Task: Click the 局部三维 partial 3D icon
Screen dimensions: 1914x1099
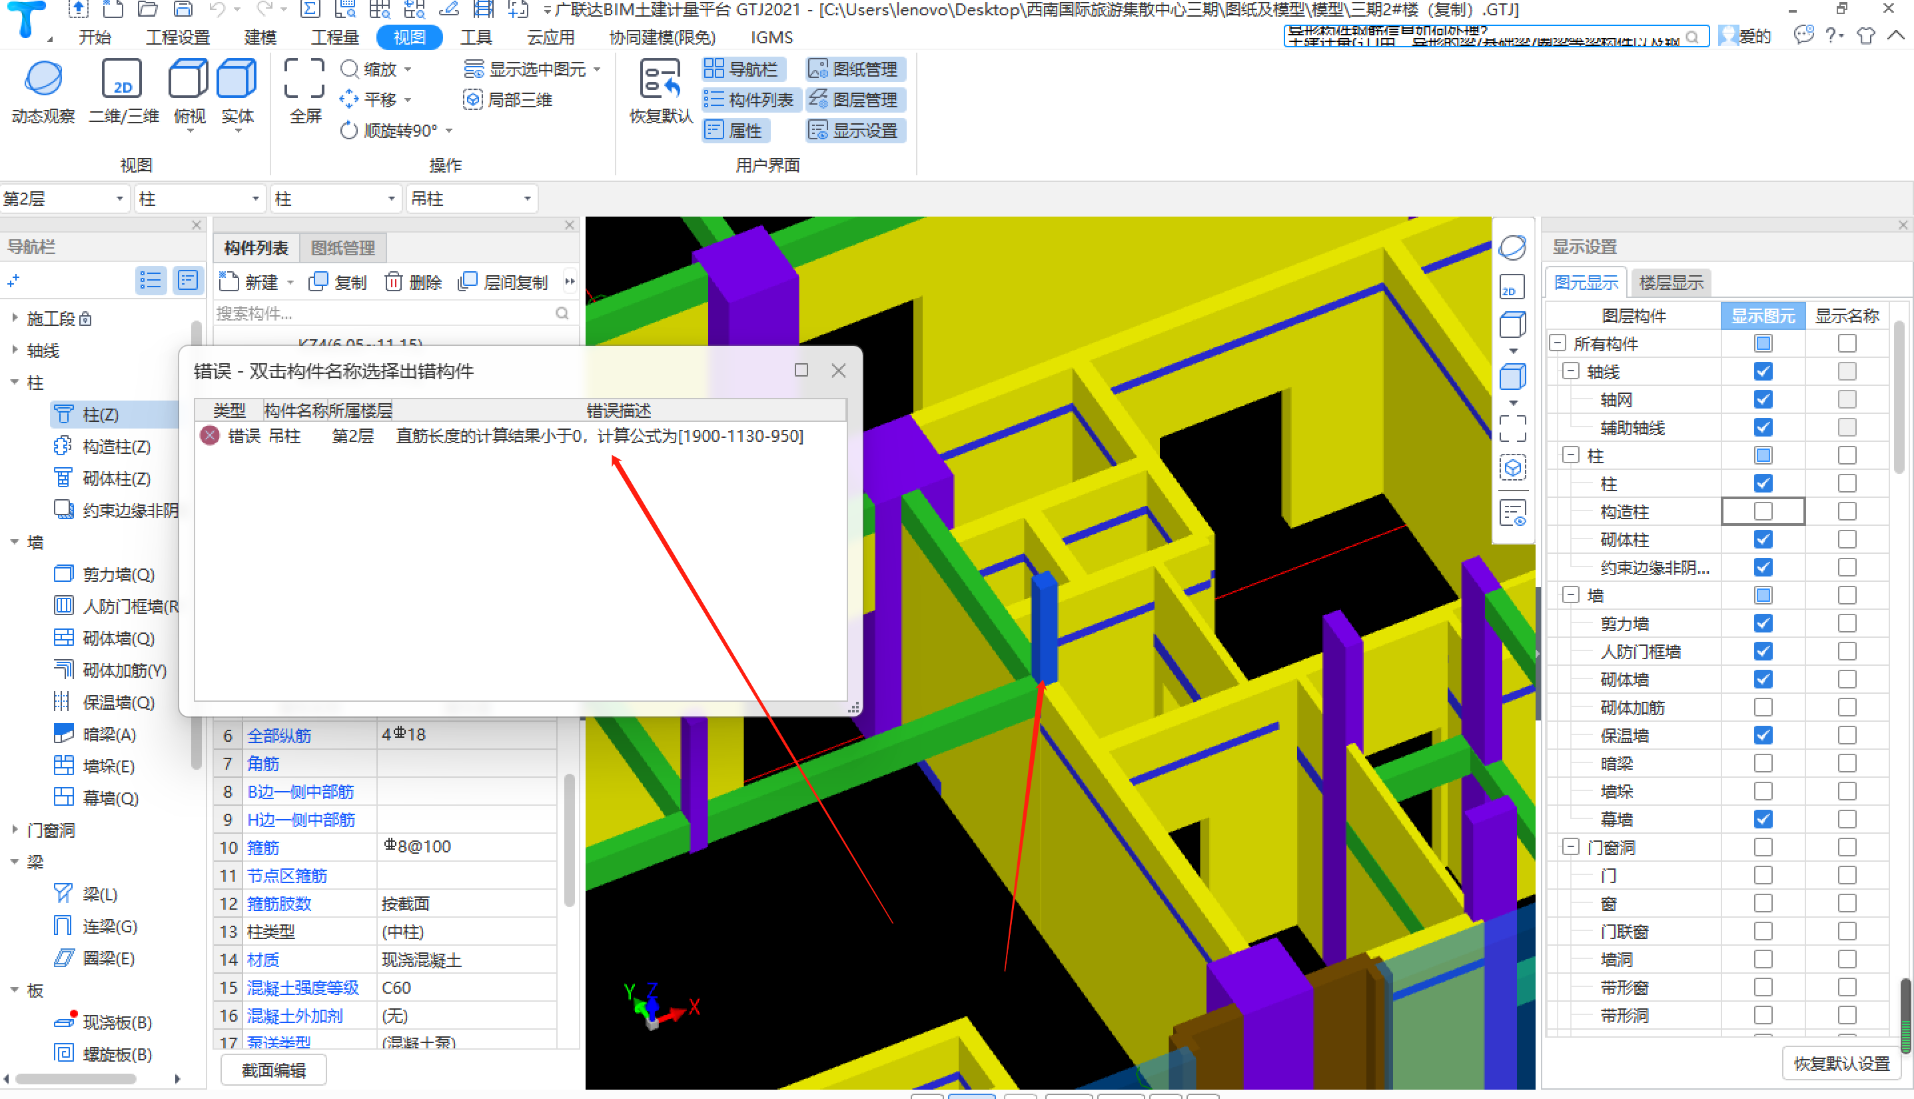Action: (473, 99)
